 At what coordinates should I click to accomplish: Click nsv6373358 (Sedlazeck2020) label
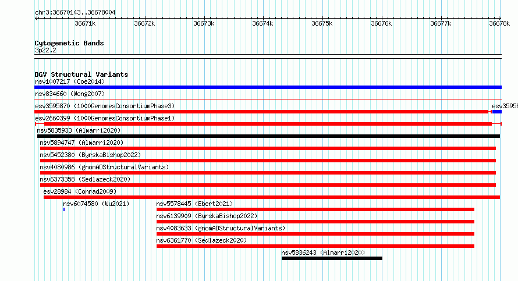(85, 179)
